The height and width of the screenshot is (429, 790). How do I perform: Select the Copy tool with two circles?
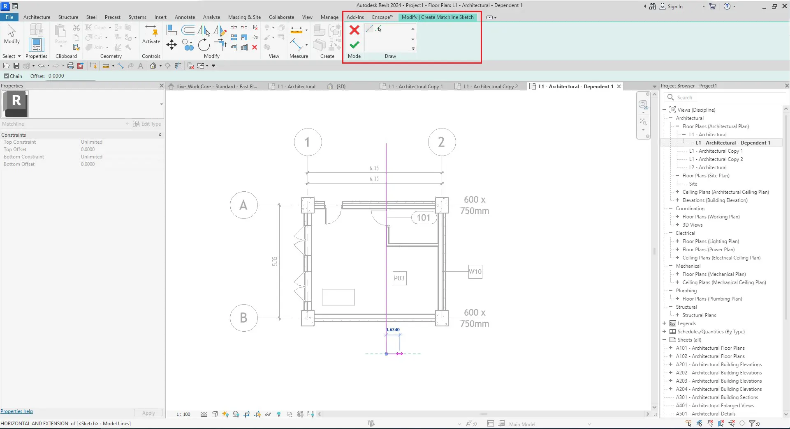point(188,44)
